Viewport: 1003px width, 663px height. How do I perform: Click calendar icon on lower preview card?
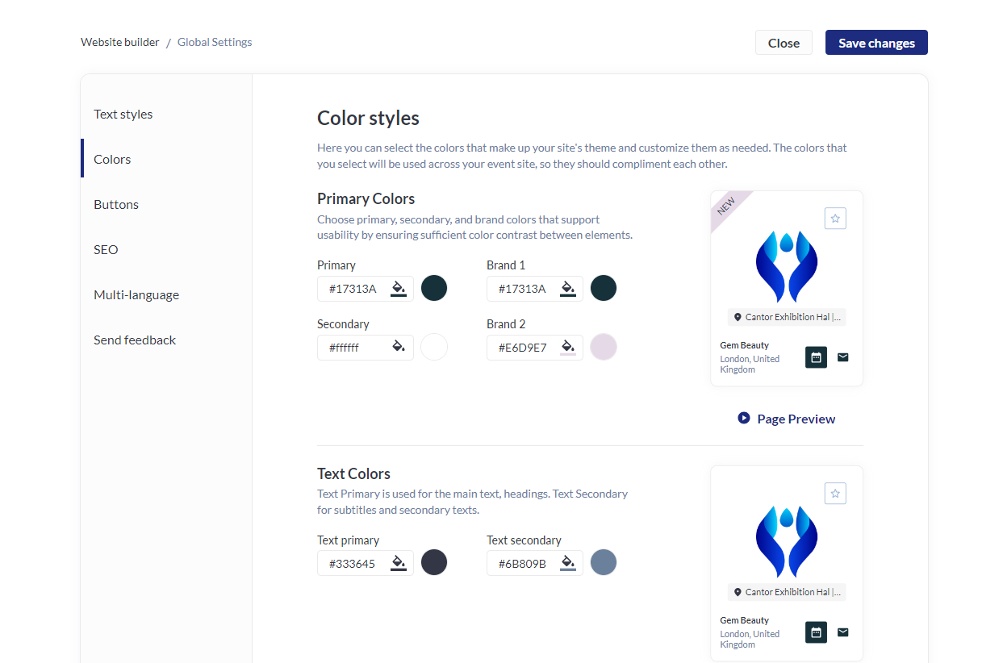coord(816,632)
